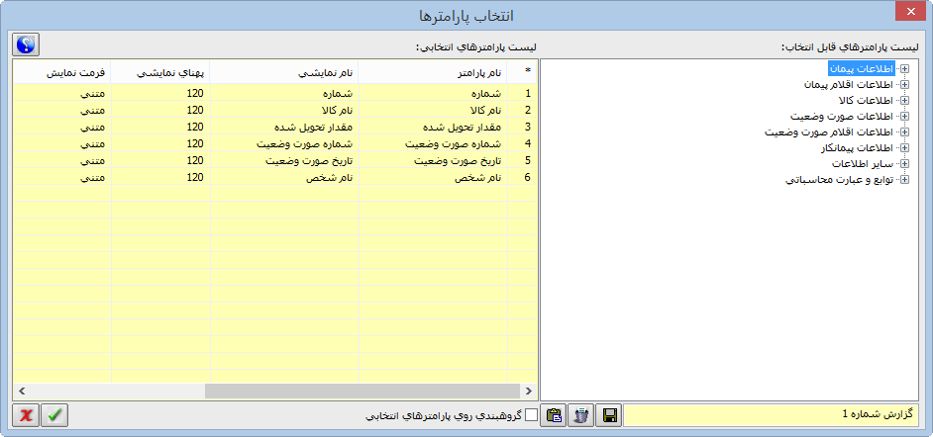The image size is (933, 437).
Task: Expand the اطلاعات پيمان tree node
Action: (905, 69)
